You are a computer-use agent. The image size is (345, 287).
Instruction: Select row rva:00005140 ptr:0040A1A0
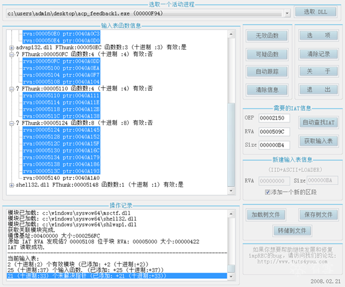pos(61,178)
